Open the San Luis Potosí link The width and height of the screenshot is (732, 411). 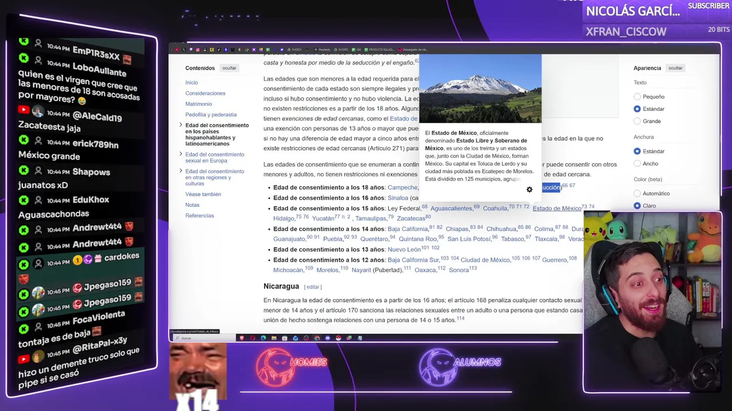point(469,239)
